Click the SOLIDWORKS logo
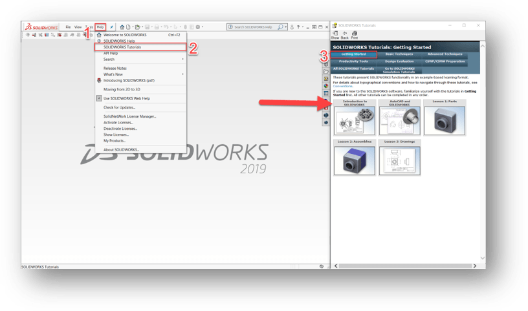 pos(42,27)
